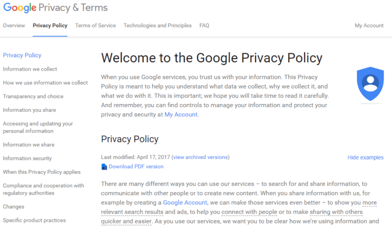The image size is (392, 226).
Task: Expand 'sharing with others' dotted example
Action: (x=336, y=212)
